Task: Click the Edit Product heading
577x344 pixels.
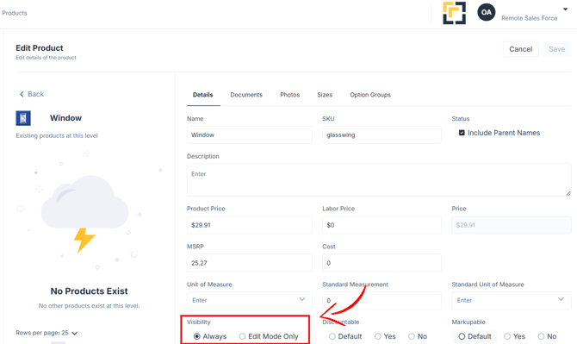Action: [40, 48]
